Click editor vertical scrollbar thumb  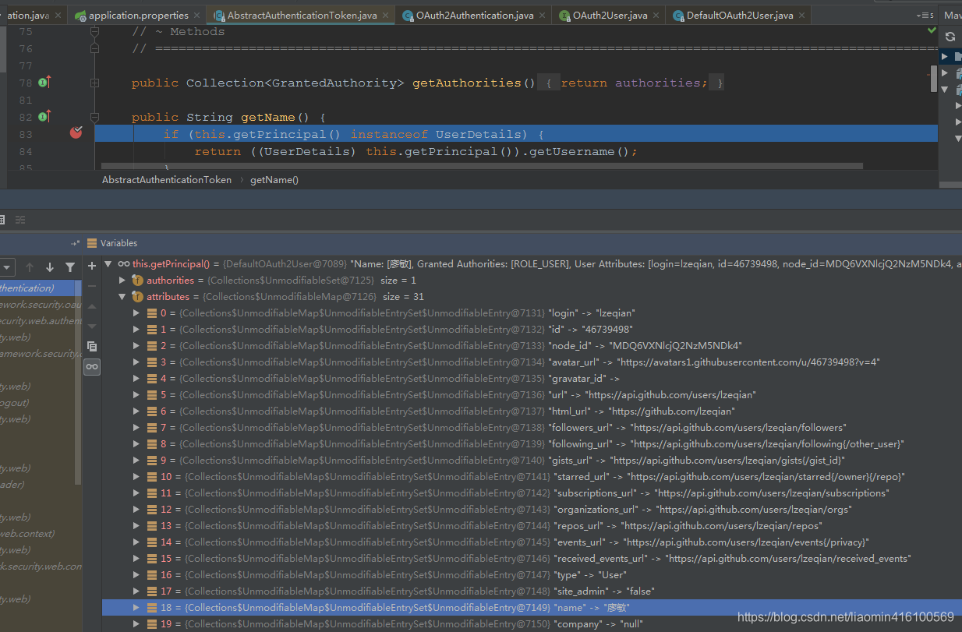(934, 79)
